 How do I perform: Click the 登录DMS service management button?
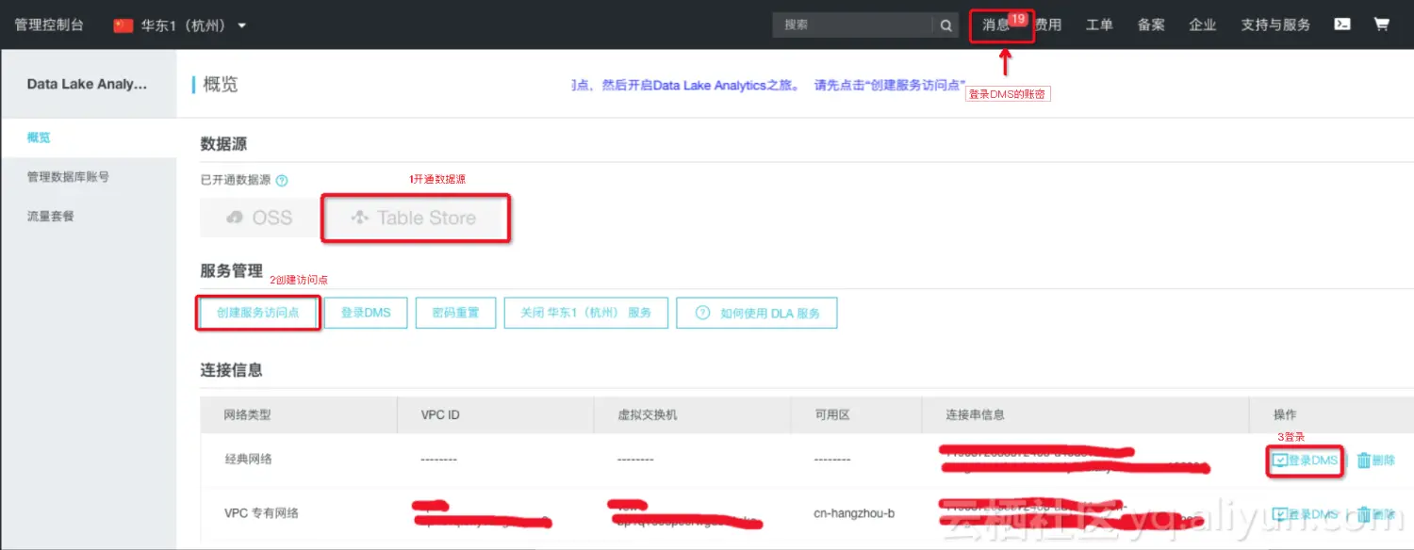coord(366,313)
